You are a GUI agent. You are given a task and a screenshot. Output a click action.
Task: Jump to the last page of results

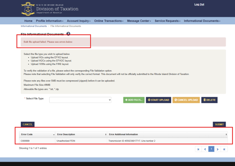tap(224, 149)
